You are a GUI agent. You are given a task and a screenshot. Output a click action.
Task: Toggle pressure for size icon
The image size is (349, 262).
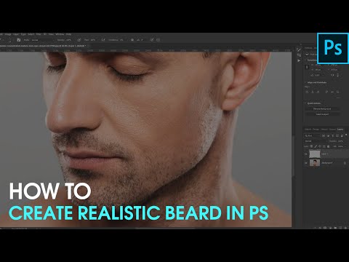[x=152, y=40]
